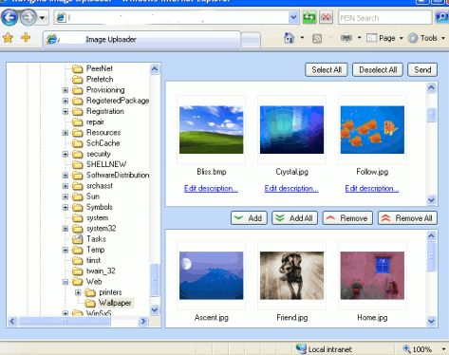
Task: Open the Tools menu
Action: (426, 38)
